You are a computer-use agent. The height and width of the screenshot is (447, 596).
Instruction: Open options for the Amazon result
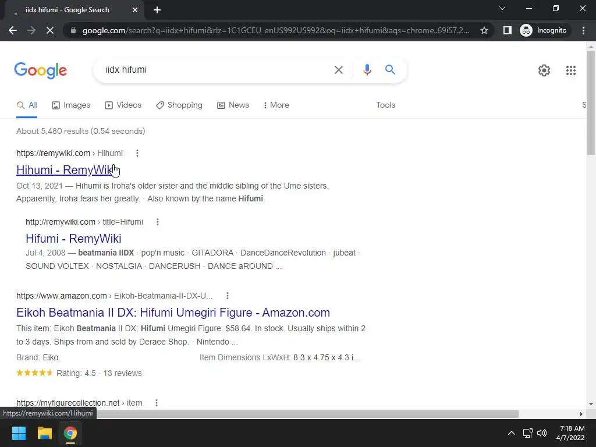point(228,296)
